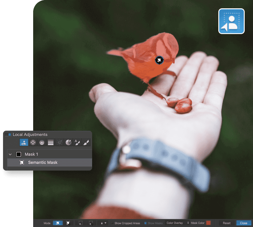This screenshot has height=227, width=253.
Task: Select the Graduated Filter striped icon
Action: [x=51, y=142]
